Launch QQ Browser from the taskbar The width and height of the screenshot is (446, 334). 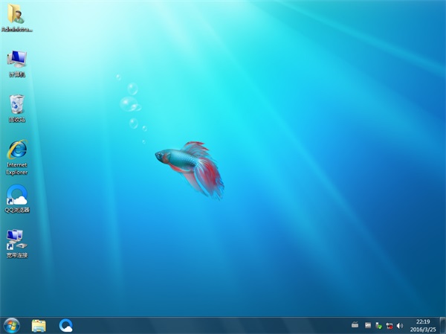tap(66, 325)
